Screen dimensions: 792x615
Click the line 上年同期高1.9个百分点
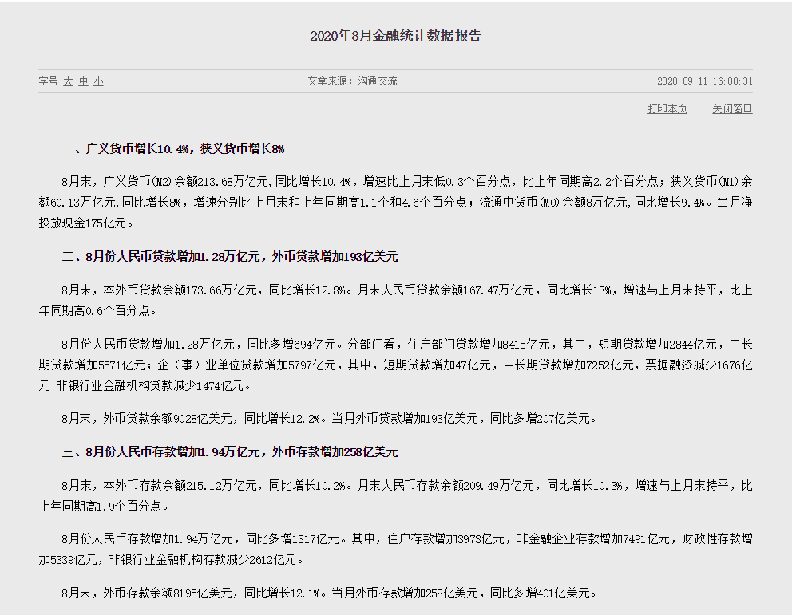104,506
